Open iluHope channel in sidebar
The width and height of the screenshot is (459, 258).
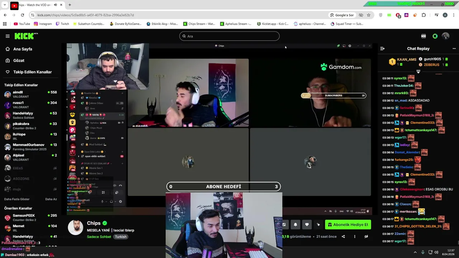point(30,137)
